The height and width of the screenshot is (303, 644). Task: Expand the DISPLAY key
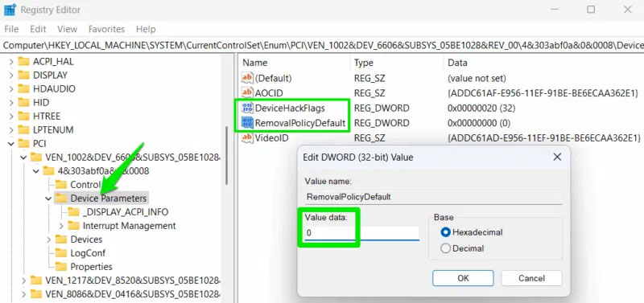(10, 75)
